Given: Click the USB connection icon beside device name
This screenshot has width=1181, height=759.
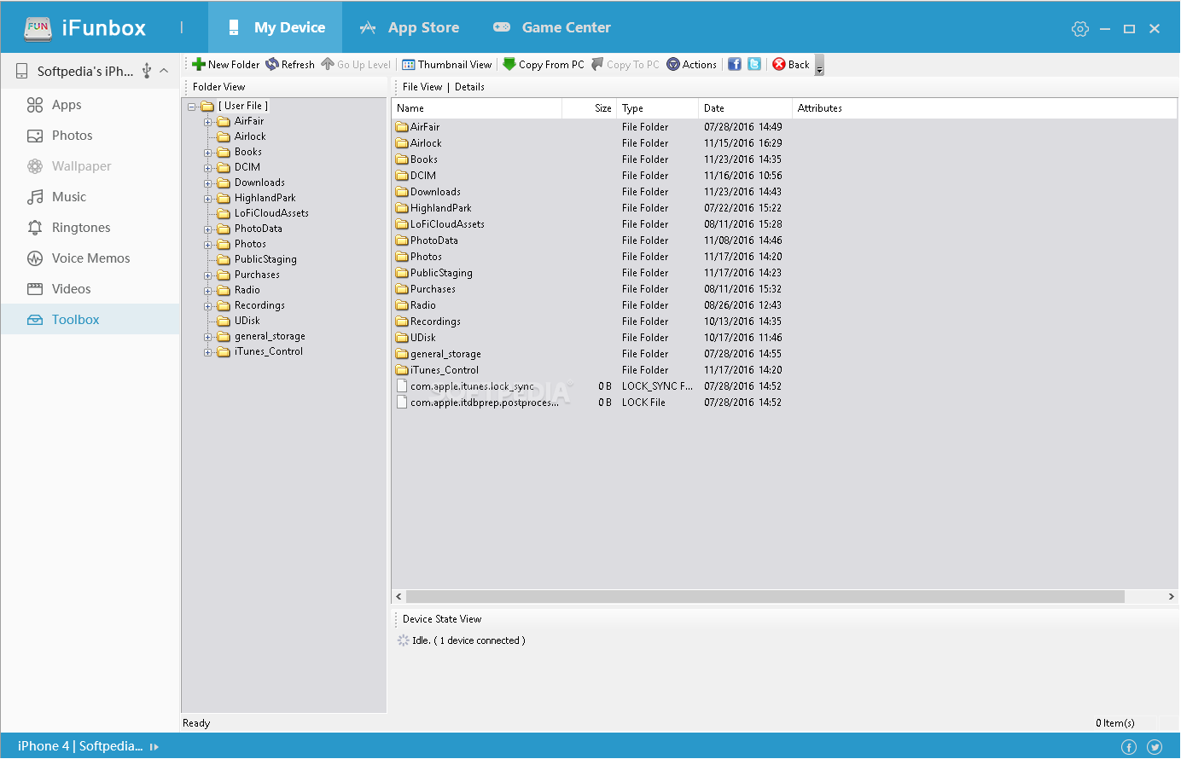Looking at the screenshot, I should pyautogui.click(x=147, y=71).
